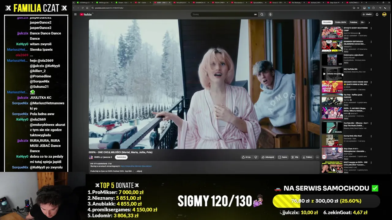The height and width of the screenshot is (220, 392).
Task: Like the video with thumbs up
Action: 246,157
